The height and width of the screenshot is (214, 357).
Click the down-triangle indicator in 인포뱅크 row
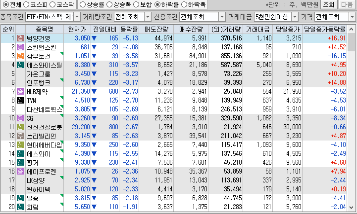pos(94,83)
